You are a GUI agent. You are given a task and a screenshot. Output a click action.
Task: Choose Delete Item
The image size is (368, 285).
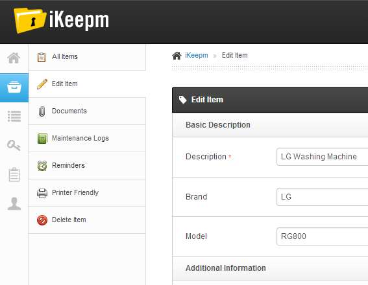click(87, 220)
